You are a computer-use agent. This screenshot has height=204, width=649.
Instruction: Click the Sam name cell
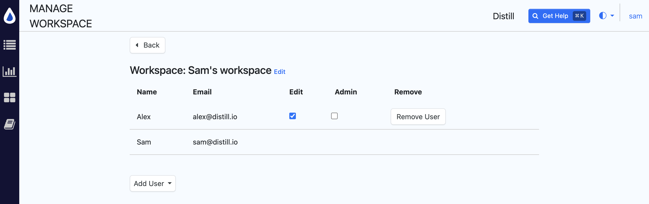[x=144, y=142]
